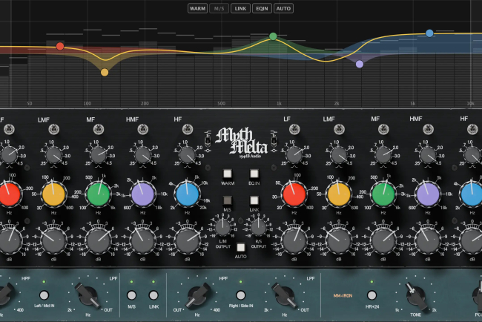This screenshot has height=322, width=482.
Task: Toggle the square M/S button on the center panel
Action: tap(228, 200)
